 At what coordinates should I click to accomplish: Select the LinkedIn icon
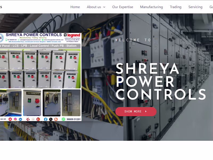20,119
